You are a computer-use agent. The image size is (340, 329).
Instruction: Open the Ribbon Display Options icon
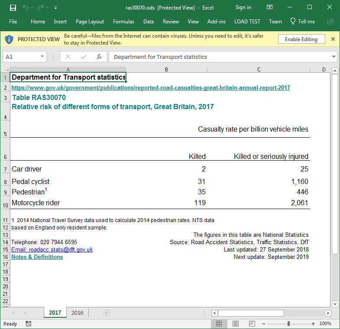pos(269,7)
